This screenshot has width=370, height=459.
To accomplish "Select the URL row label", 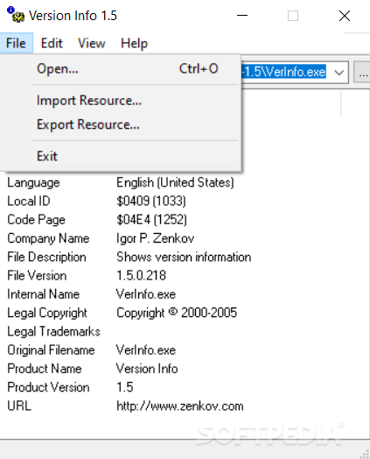I will click(19, 406).
